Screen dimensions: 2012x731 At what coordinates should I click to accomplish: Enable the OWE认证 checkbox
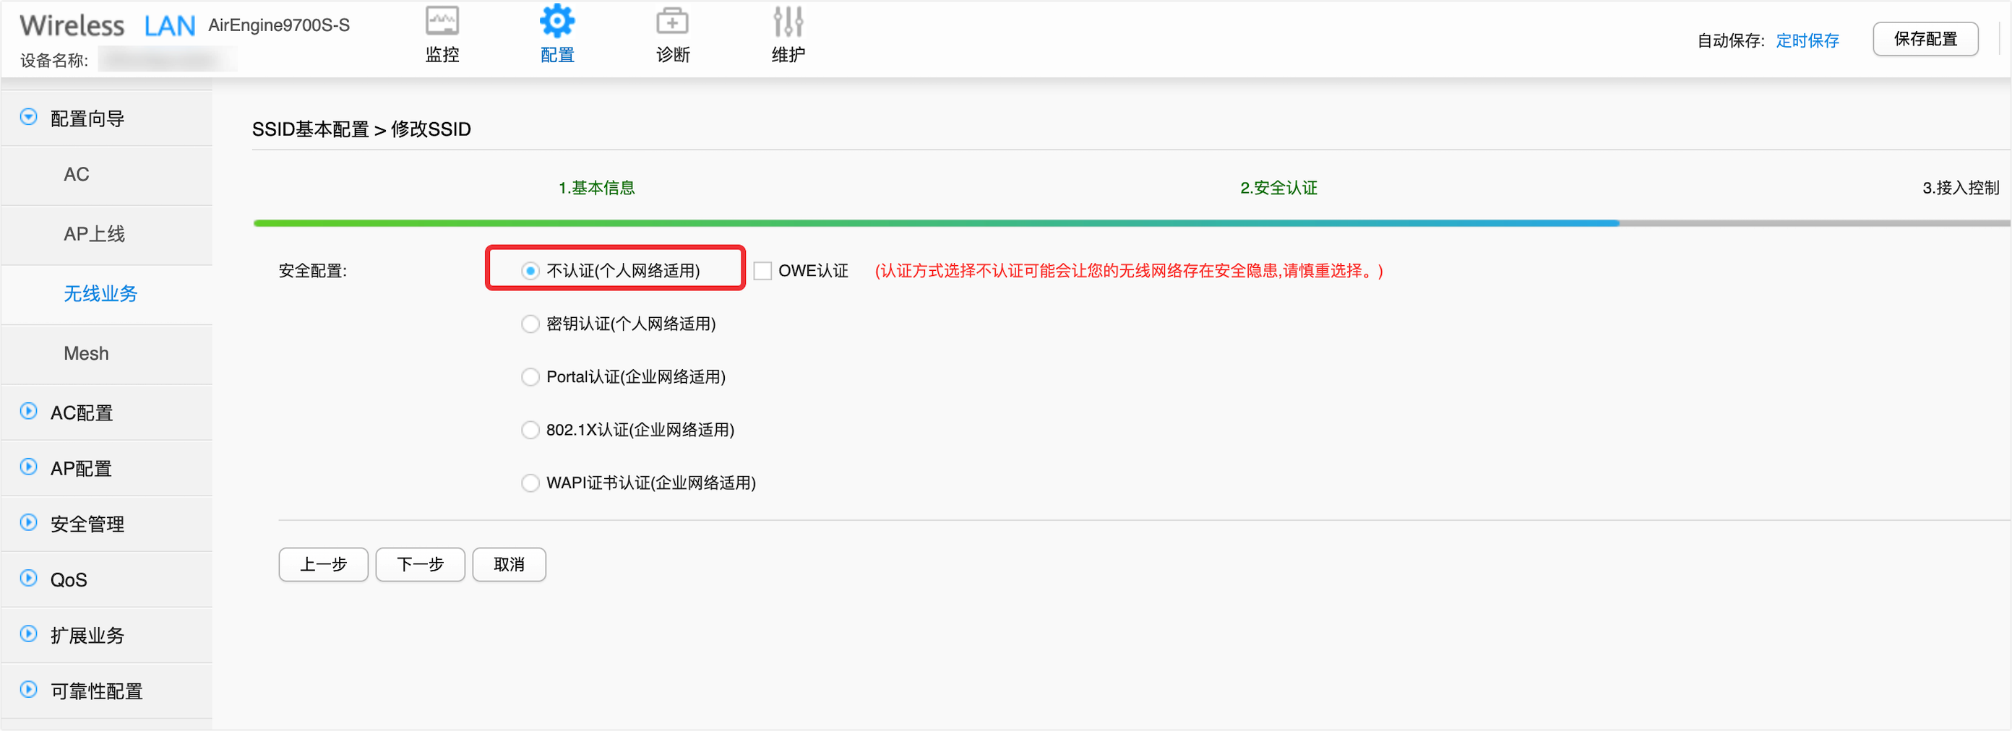tap(762, 271)
